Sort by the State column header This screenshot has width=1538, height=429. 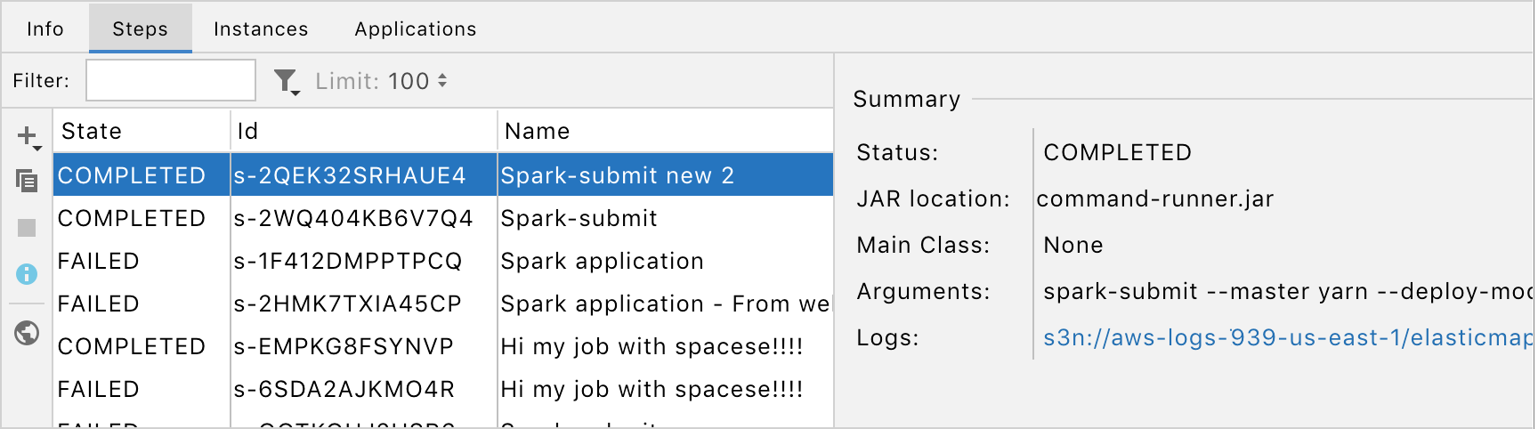click(x=142, y=131)
